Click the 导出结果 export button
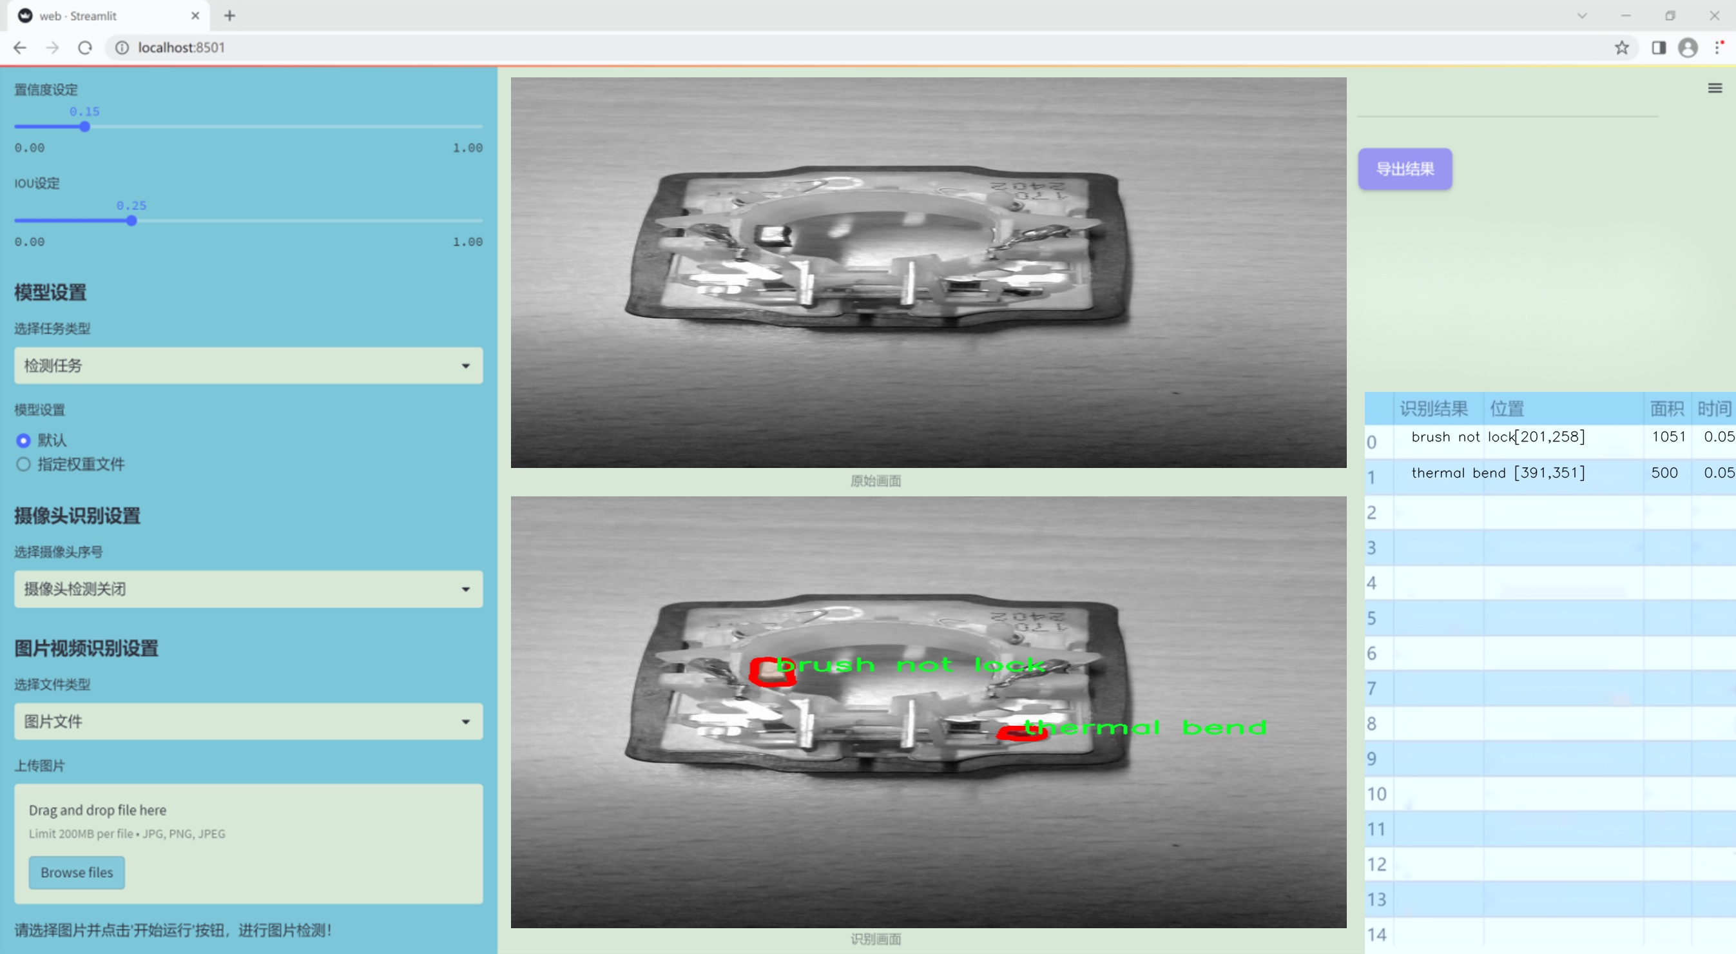 pyautogui.click(x=1404, y=170)
